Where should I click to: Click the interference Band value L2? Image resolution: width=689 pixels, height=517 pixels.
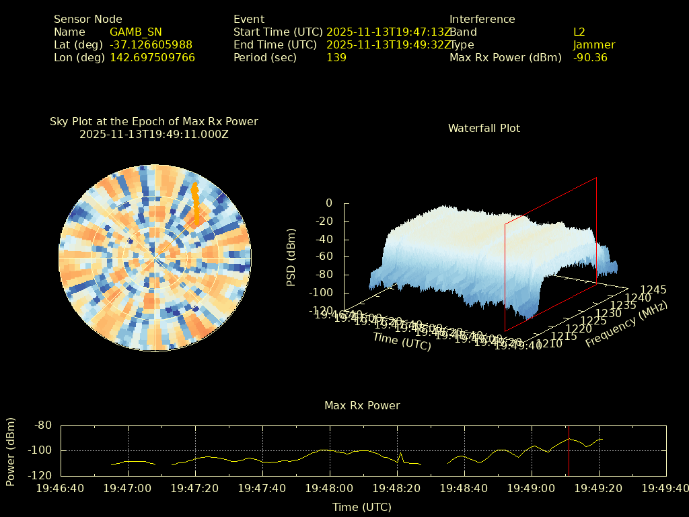(579, 32)
